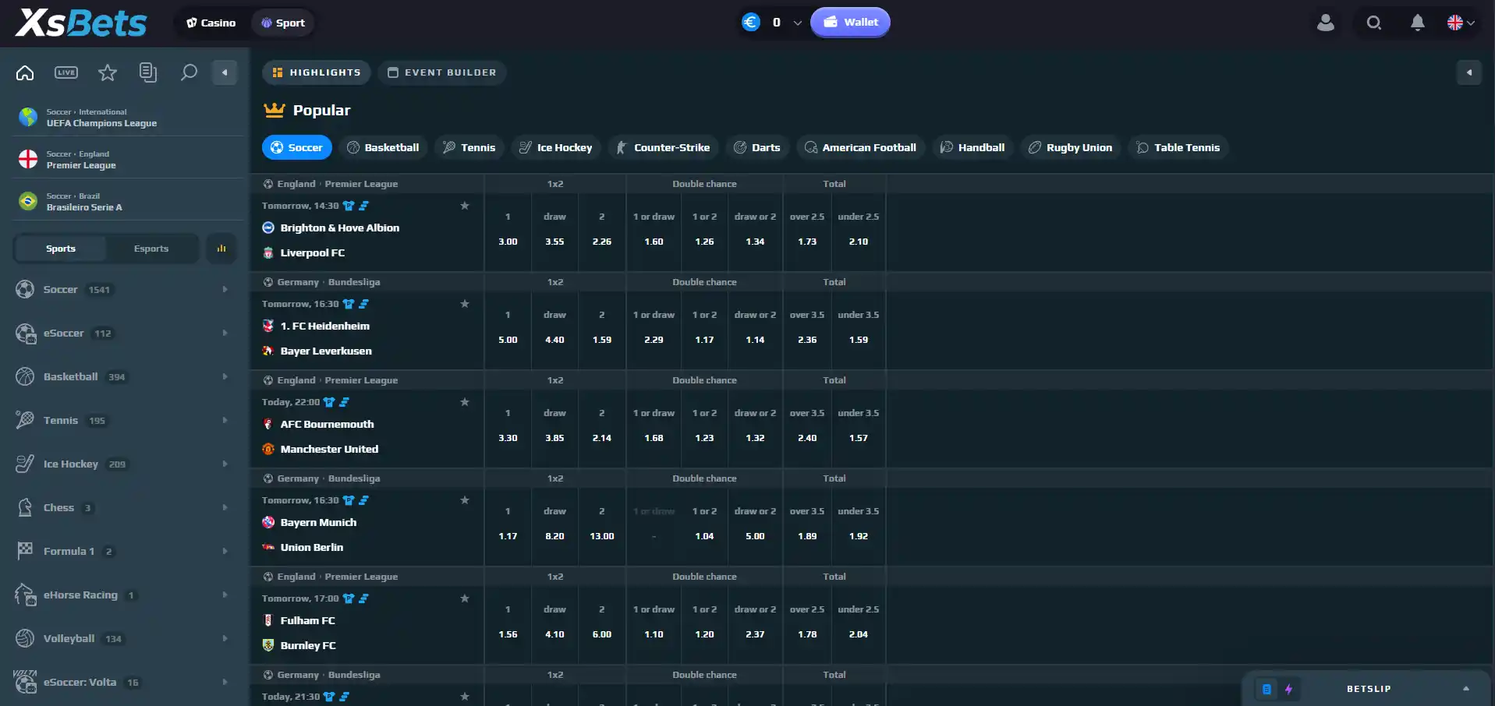Click the quick bet lightning icon
This screenshot has height=706, width=1495.
[x=1288, y=689]
